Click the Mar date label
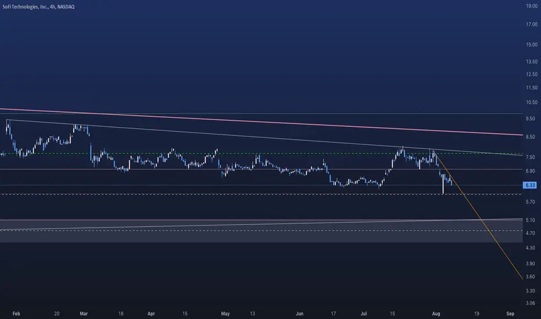541x319 pixels. 84,313
